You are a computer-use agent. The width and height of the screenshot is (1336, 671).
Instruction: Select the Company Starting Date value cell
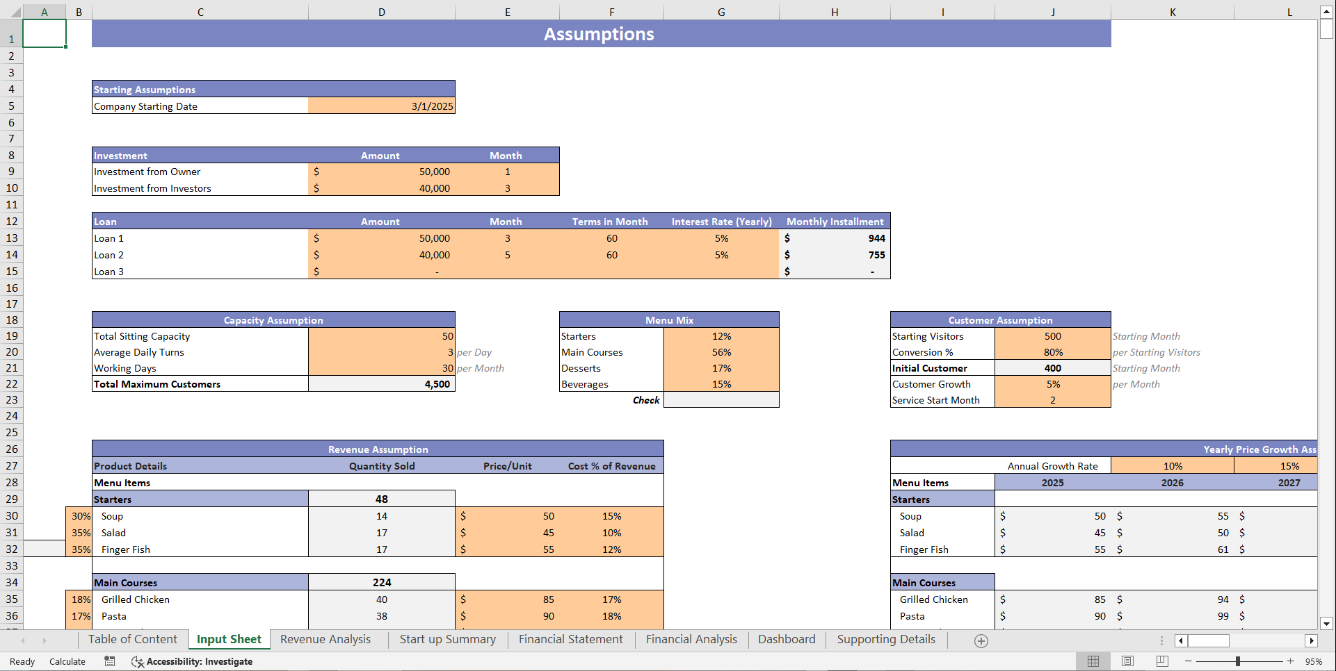point(381,106)
